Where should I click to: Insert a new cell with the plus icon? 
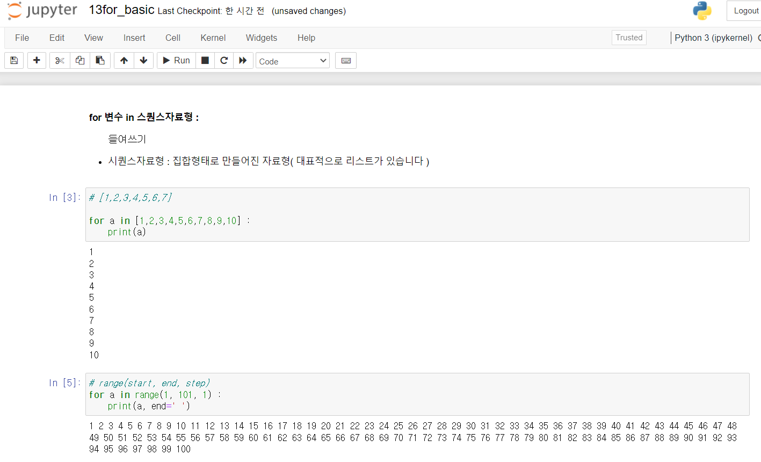pyautogui.click(x=37, y=60)
